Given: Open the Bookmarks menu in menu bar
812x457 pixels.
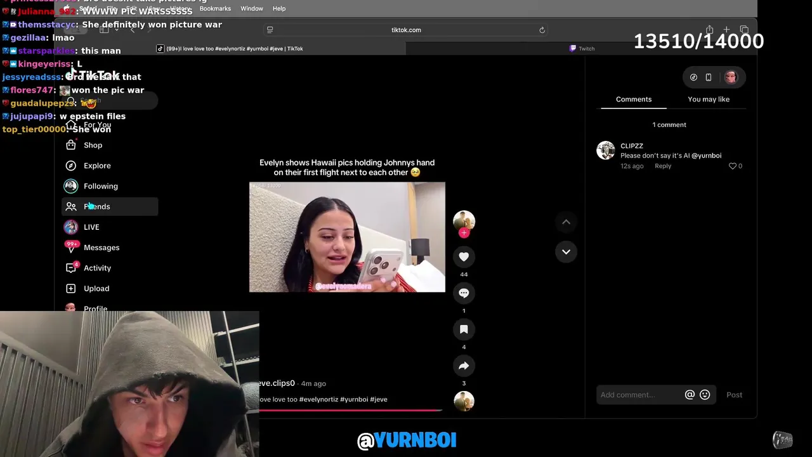Looking at the screenshot, I should [x=215, y=8].
